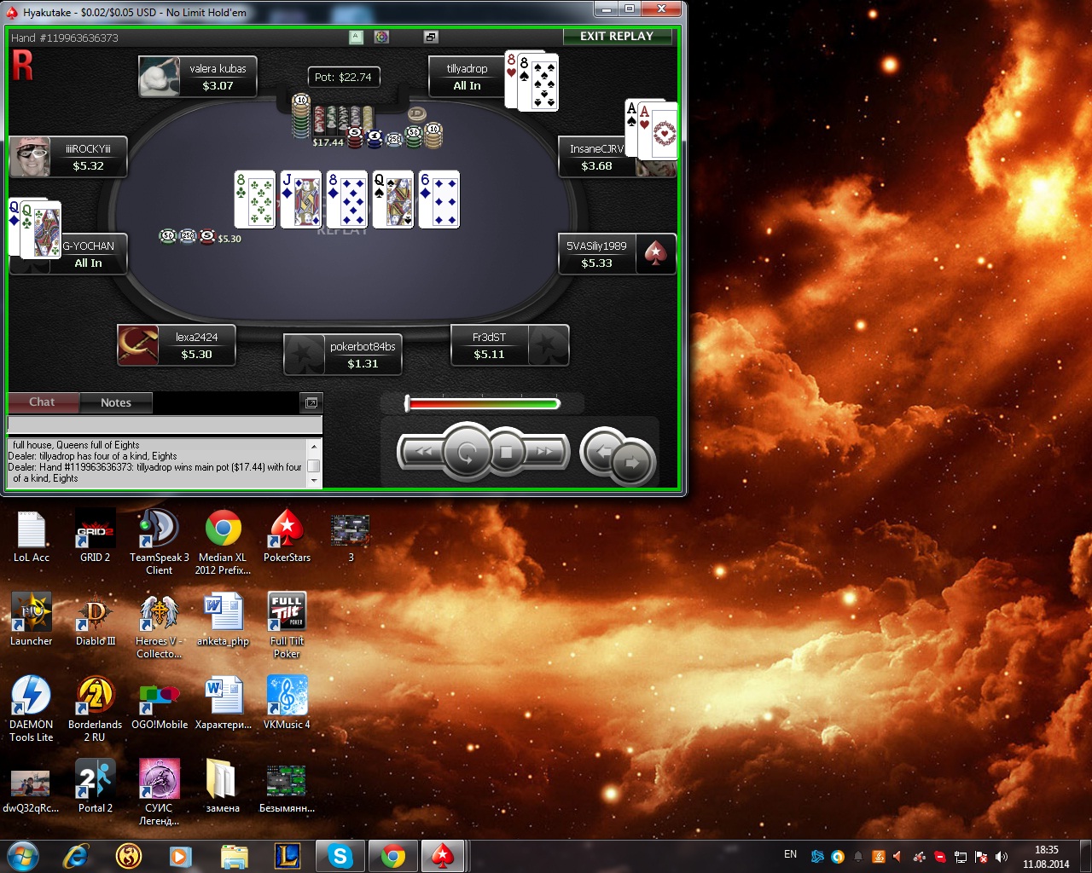This screenshot has width=1092, height=873.
Task: Switch to Chrome in the taskbar
Action: [393, 856]
